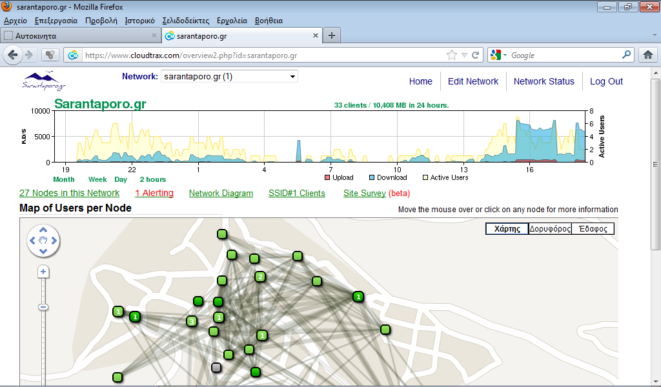This screenshot has width=661, height=387.
Task: Open the Google search engine dropdown
Action: coord(498,55)
